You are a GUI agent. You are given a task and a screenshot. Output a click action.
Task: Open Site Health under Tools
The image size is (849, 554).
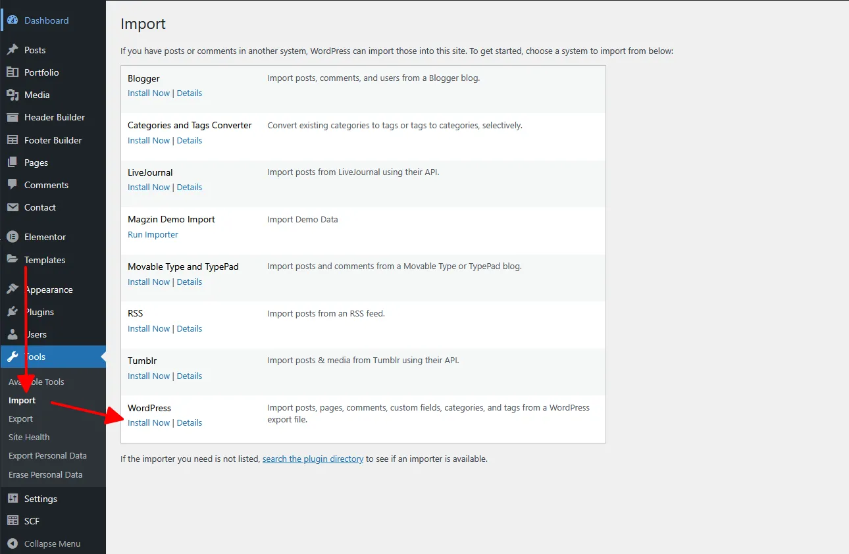pos(29,437)
